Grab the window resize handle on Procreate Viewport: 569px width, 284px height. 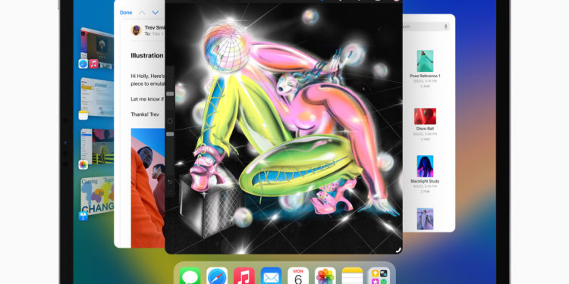398,250
